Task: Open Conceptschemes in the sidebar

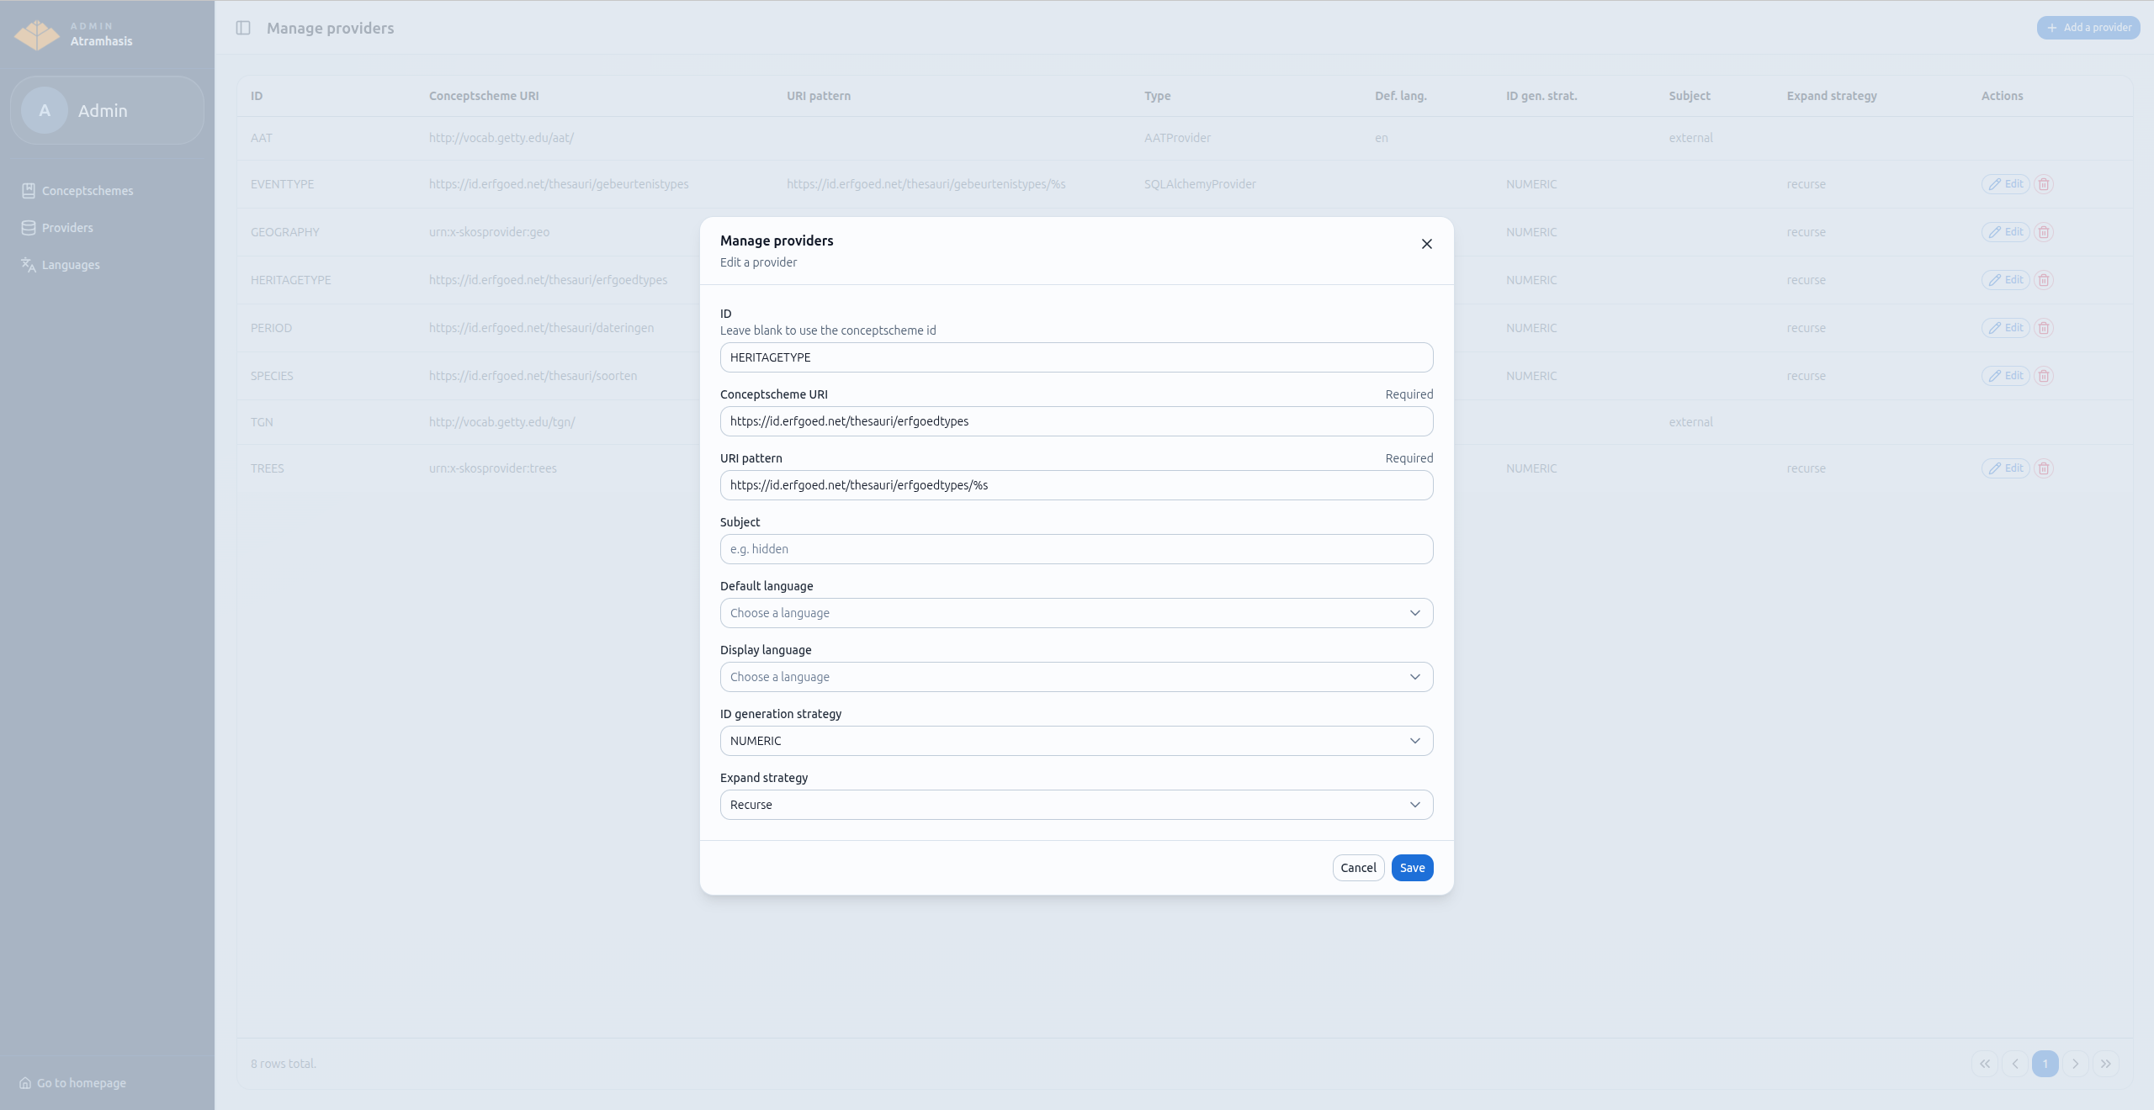Action: (88, 191)
